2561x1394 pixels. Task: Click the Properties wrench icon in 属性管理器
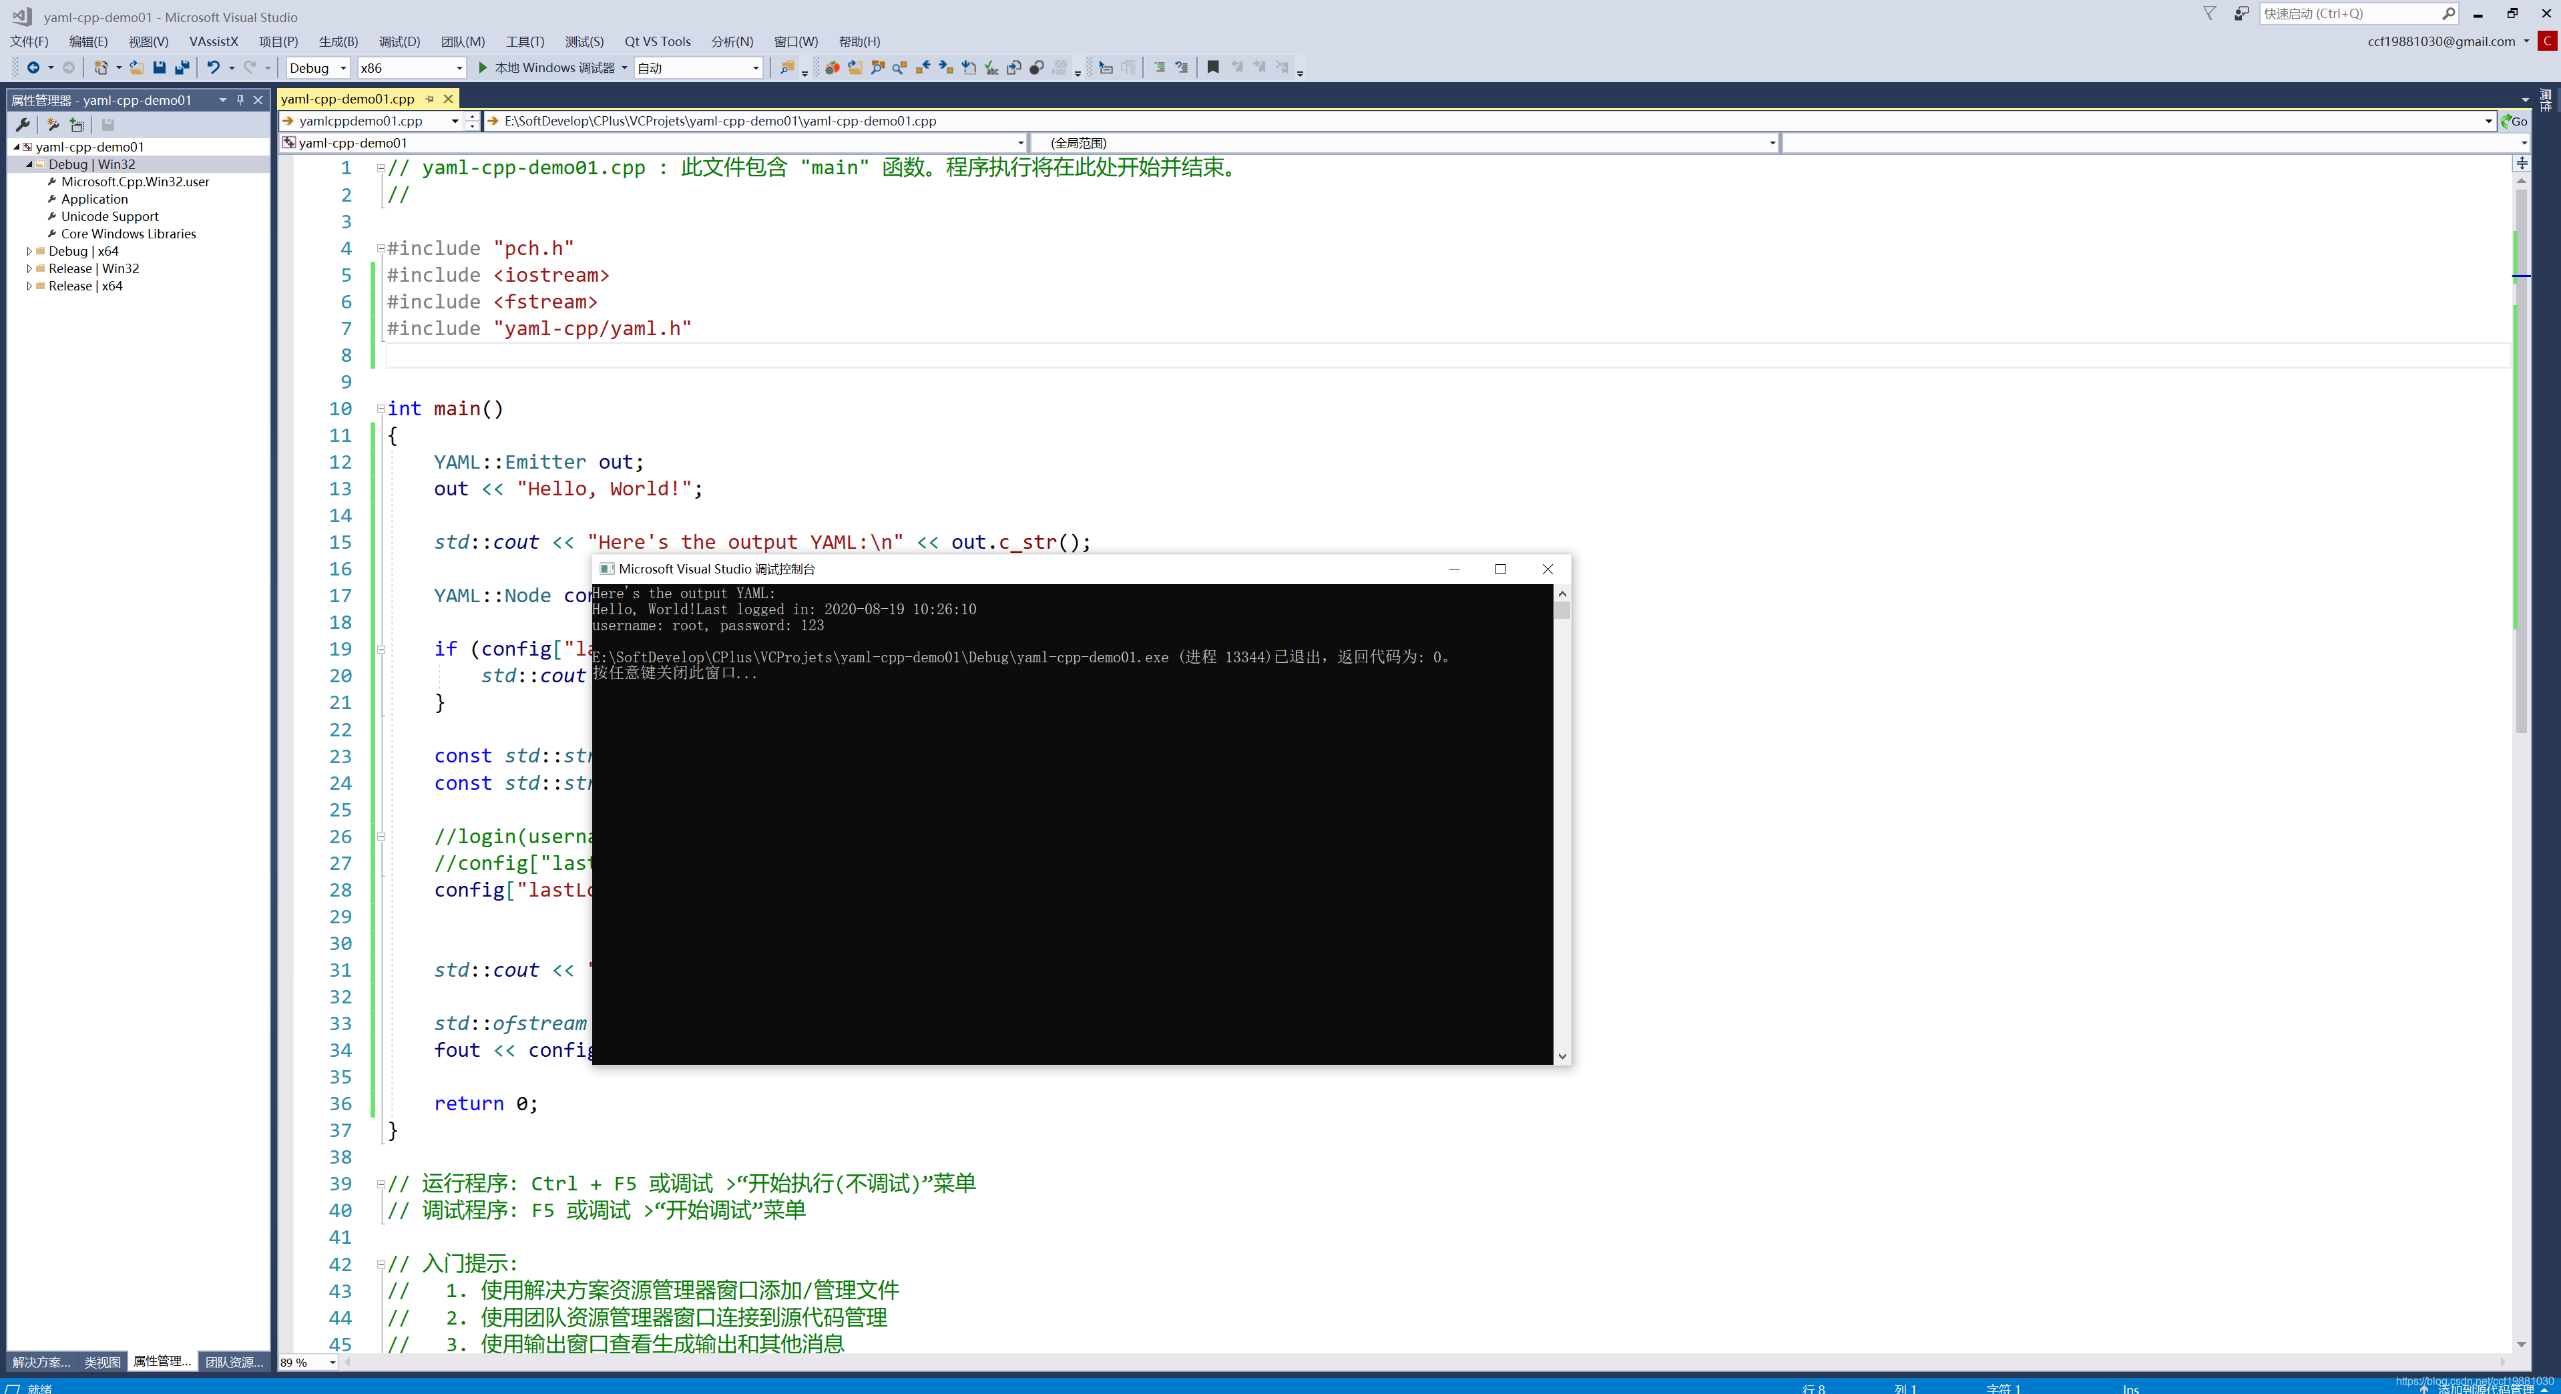click(22, 124)
